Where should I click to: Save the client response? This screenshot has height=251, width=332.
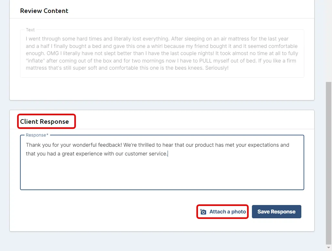pos(276,211)
